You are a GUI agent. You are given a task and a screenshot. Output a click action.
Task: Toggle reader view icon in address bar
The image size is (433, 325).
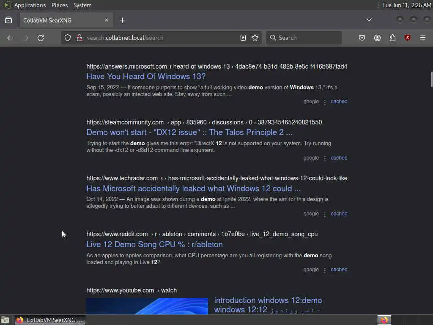(x=243, y=38)
